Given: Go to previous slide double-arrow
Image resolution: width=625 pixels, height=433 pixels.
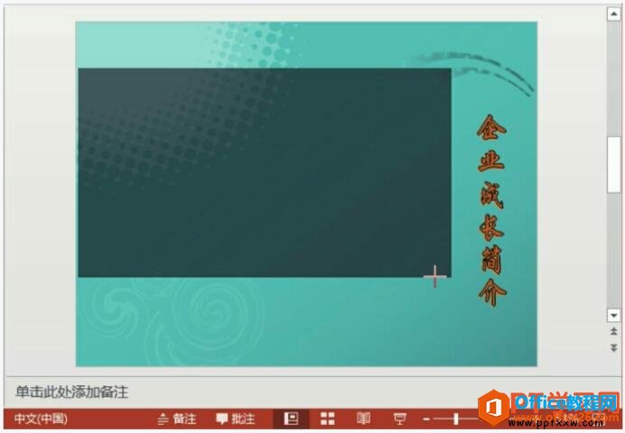Looking at the screenshot, I should 614,331.
